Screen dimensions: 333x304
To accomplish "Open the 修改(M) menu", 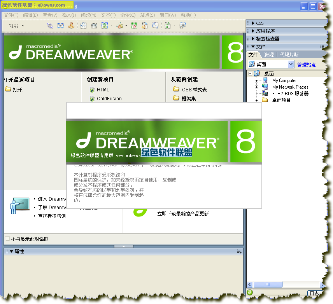I will pos(89,15).
